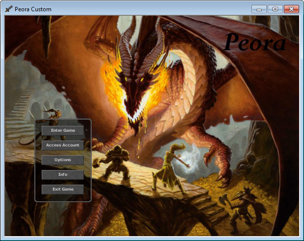Close the Peora Custom window
304x241 pixels.
tap(291, 9)
